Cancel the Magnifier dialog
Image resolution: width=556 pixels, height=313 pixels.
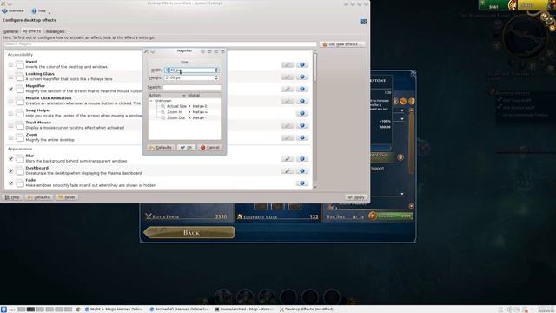tap(210, 148)
